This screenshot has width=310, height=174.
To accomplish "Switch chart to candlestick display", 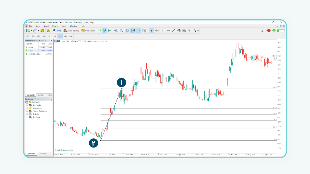I will click(x=105, y=31).
